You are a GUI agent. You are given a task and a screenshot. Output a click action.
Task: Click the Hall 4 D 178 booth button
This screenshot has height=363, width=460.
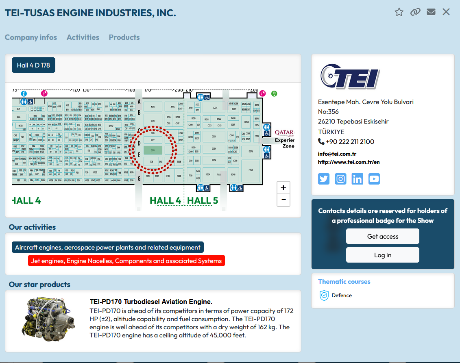(x=33, y=65)
